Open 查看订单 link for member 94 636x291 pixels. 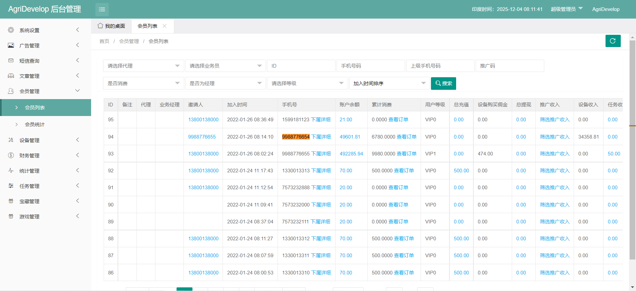click(406, 137)
